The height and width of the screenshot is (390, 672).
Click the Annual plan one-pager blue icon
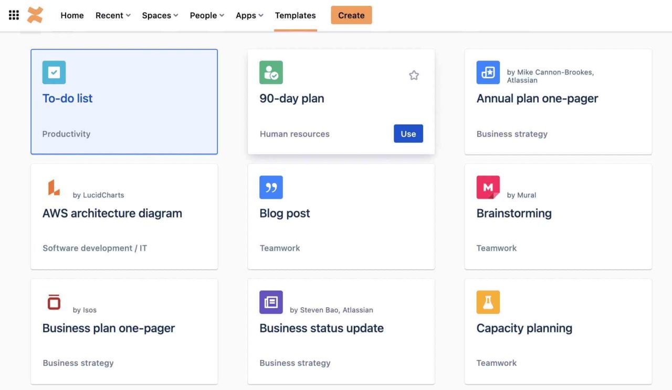click(488, 72)
